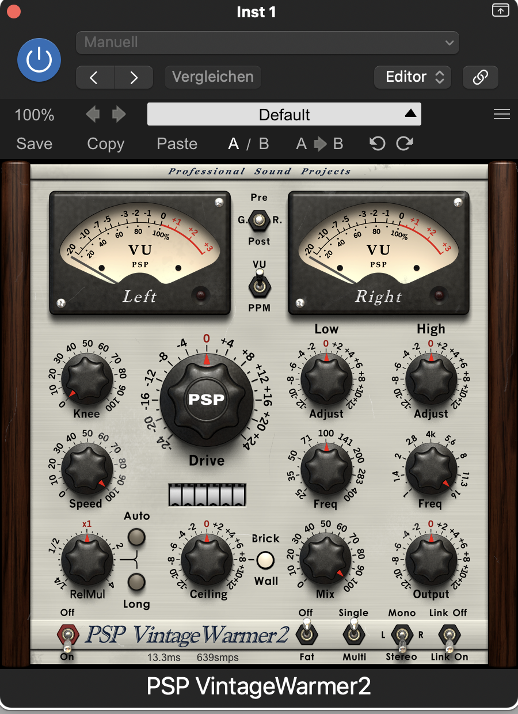Open the 100% zoom setting
Image resolution: width=518 pixels, height=714 pixels.
click(35, 115)
